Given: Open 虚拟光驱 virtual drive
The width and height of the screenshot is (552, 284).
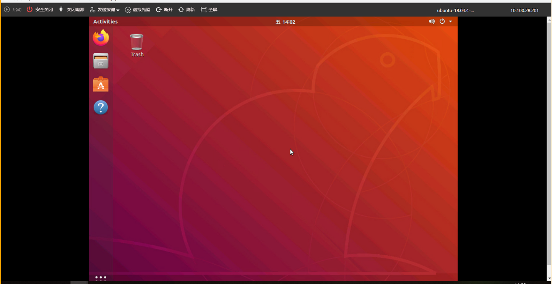Looking at the screenshot, I should click(x=138, y=10).
